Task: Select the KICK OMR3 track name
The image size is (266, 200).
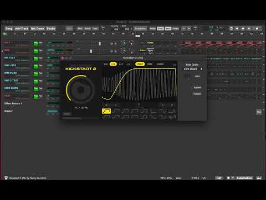Action: click(x=11, y=88)
